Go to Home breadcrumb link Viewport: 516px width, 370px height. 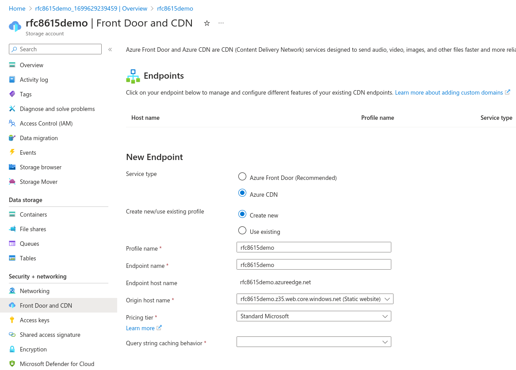(17, 8)
